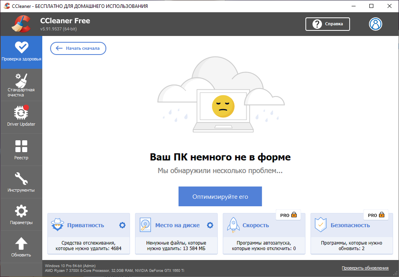Click the version text v5.91.9537 (64-bit)
This screenshot has width=399, height=277.
[58, 29]
